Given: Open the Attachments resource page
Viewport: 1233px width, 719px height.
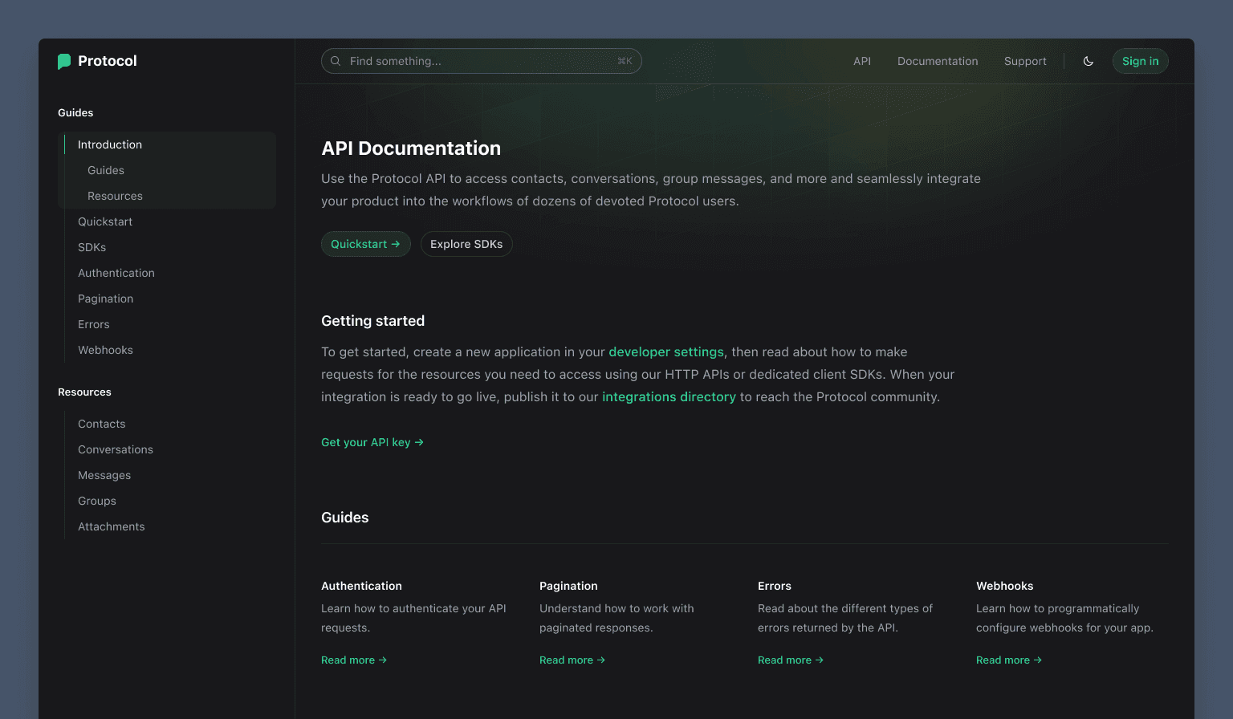Looking at the screenshot, I should point(111,526).
